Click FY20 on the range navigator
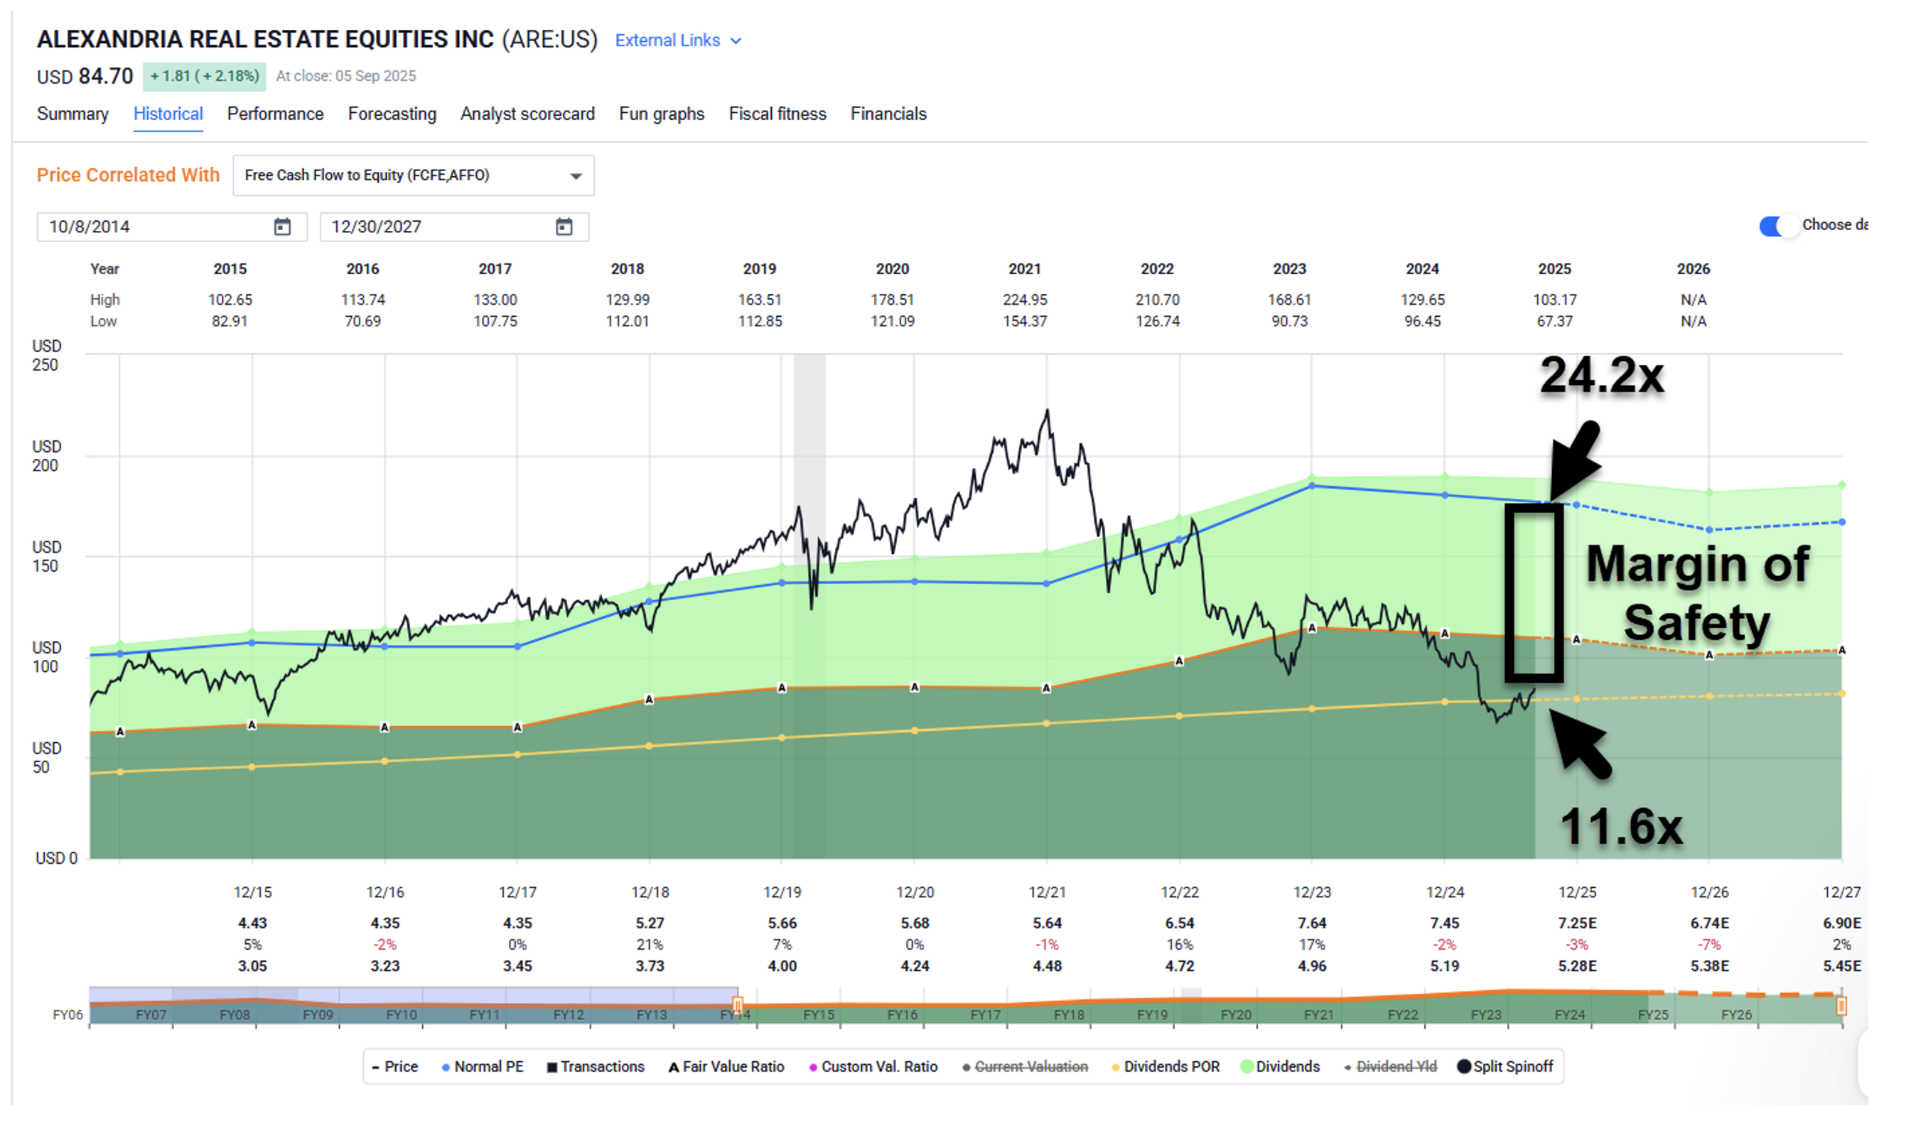Screen dimensions: 1916x1128 point(1235,1016)
